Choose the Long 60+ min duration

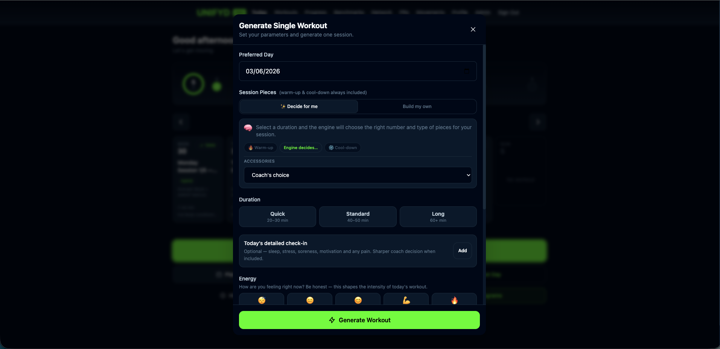(438, 216)
